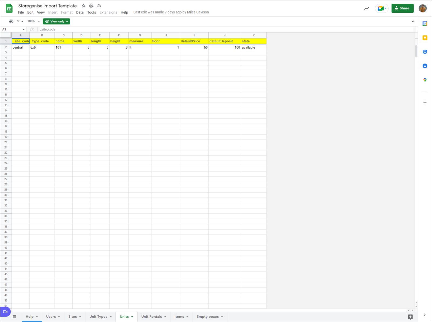
Task: Open the zoom 100% dropdown
Action: point(33,21)
